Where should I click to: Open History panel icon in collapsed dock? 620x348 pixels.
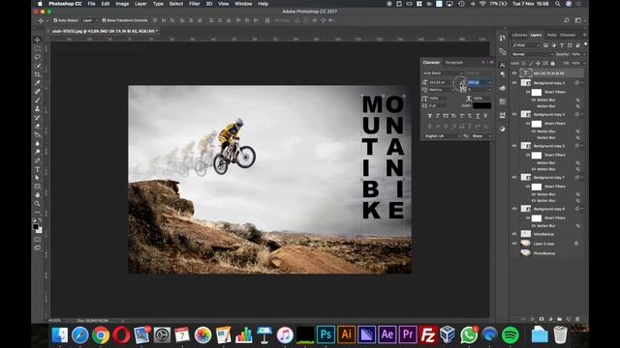point(502,38)
